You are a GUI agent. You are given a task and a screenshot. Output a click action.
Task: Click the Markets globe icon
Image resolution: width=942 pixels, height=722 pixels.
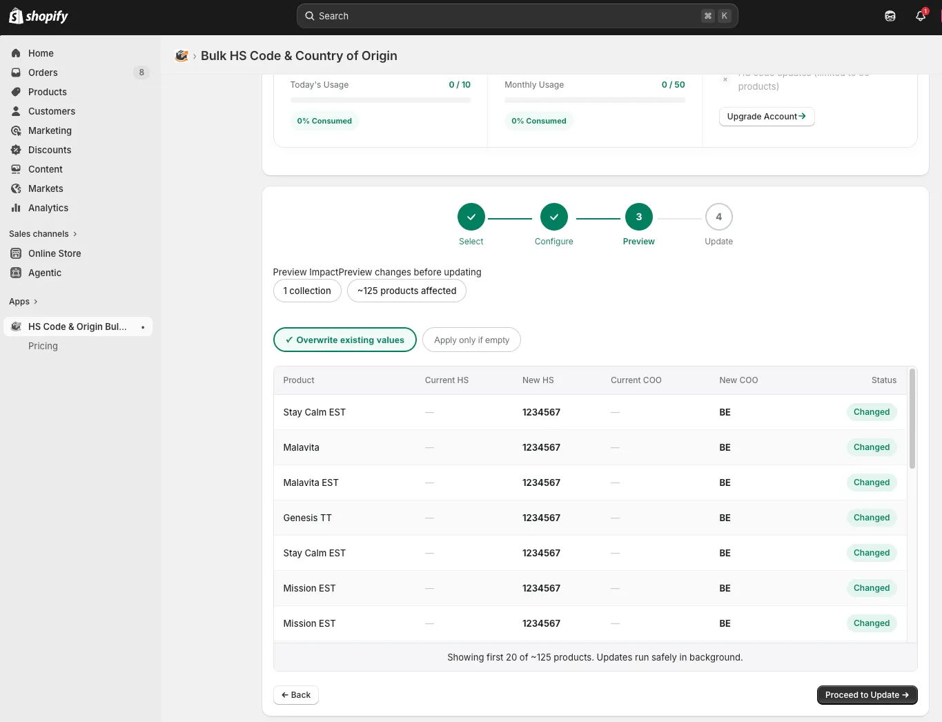click(x=16, y=188)
